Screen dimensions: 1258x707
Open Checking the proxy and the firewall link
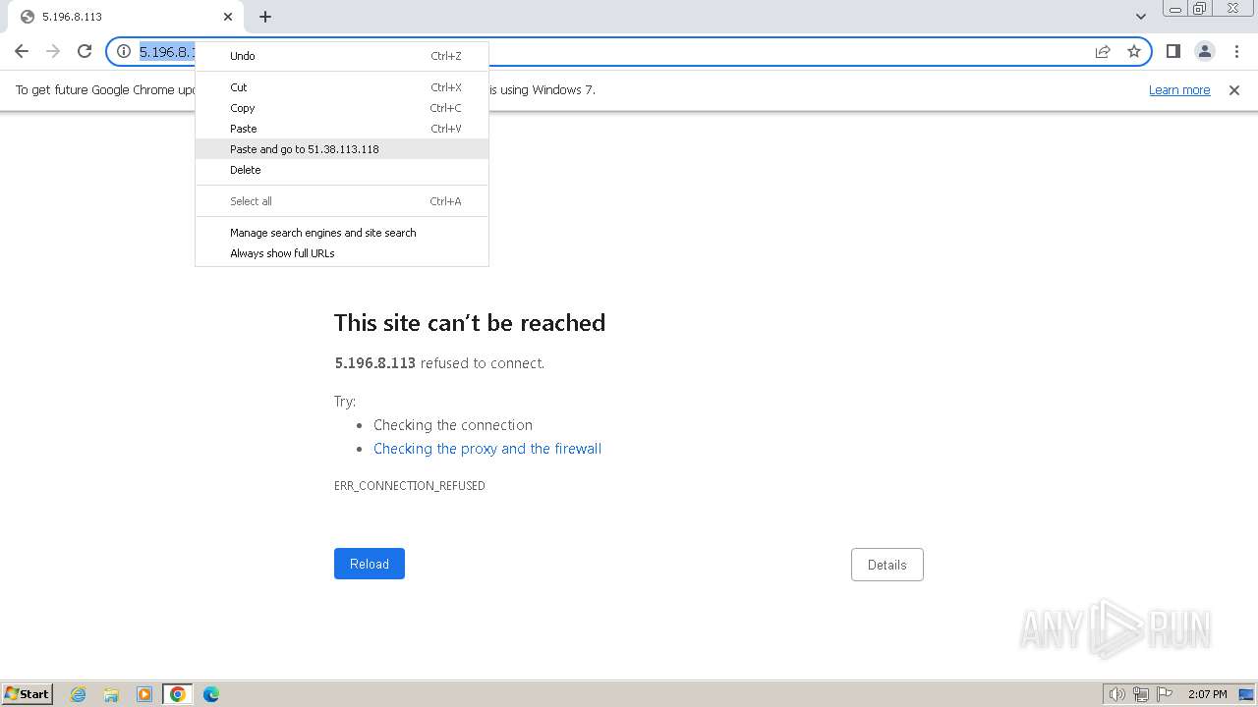coord(487,449)
